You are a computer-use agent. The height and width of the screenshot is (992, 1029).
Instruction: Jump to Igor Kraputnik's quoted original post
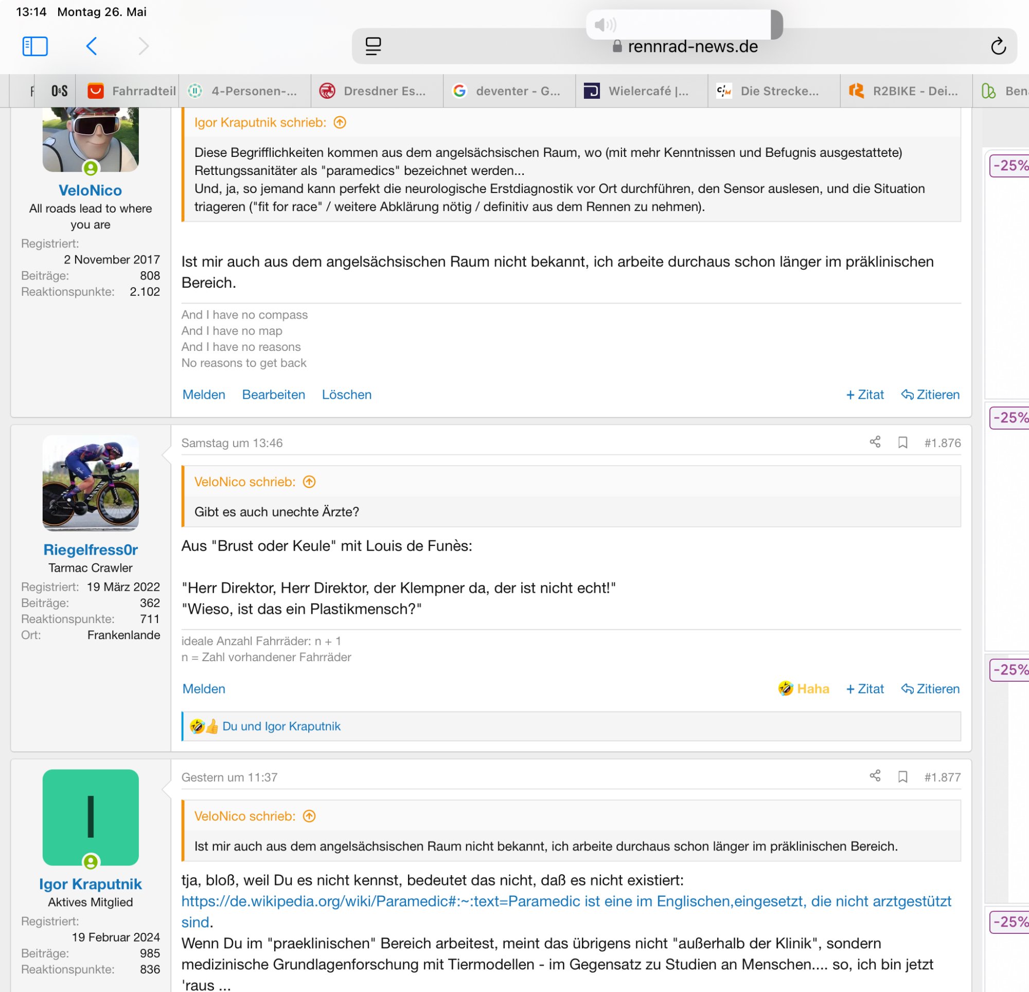(x=340, y=122)
